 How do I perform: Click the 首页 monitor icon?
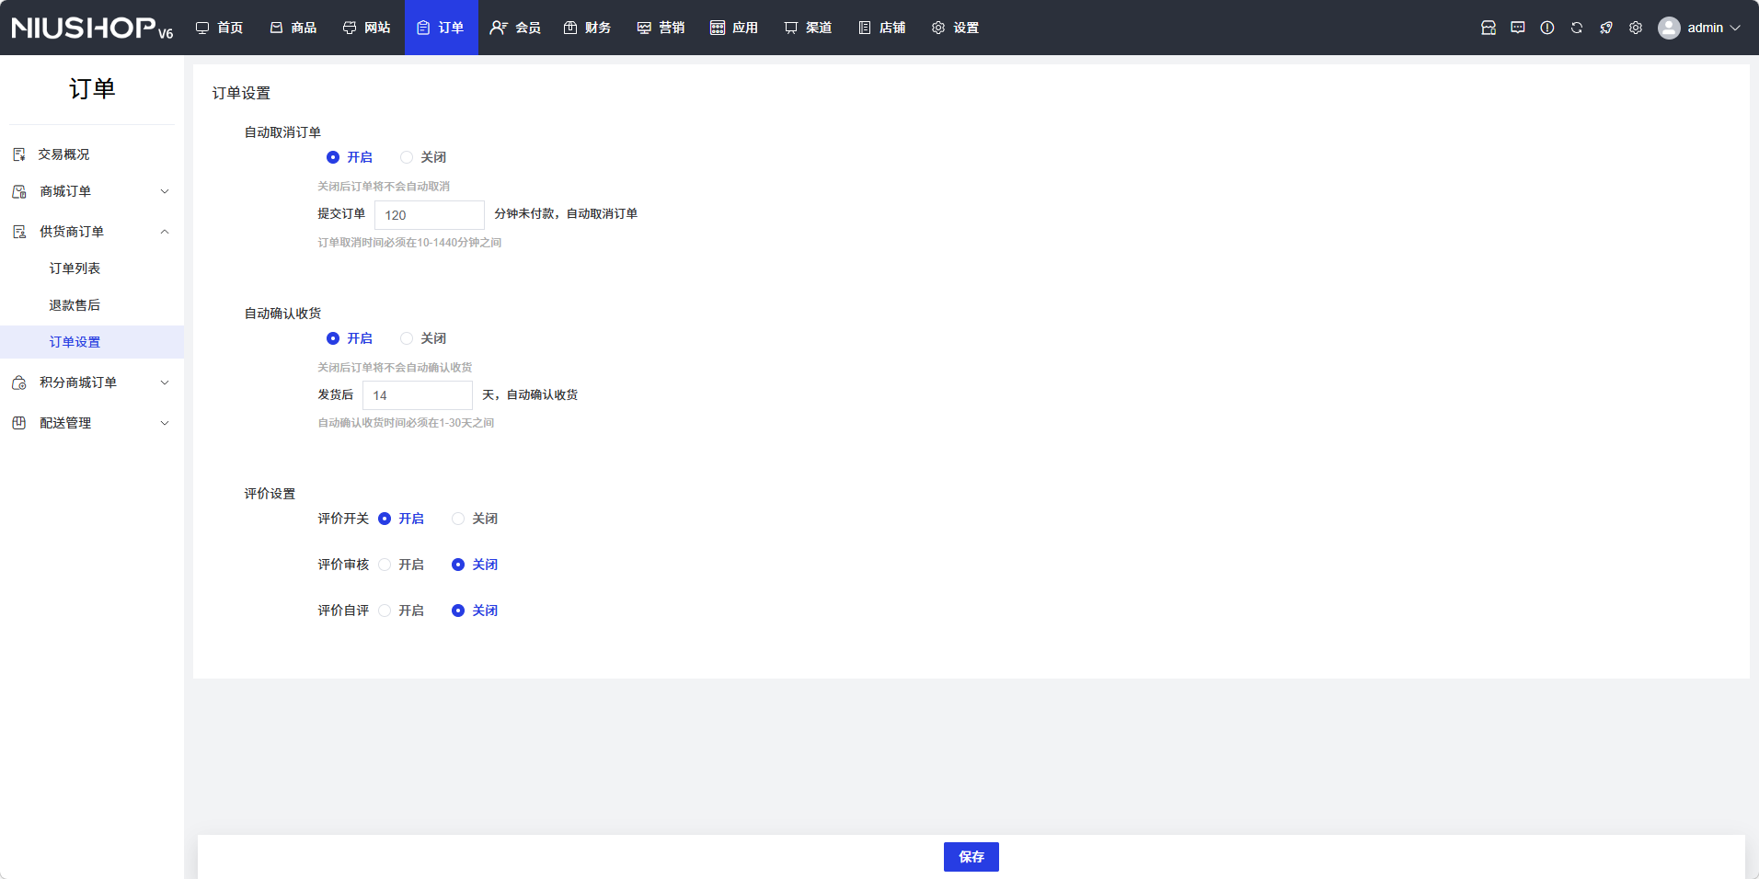(x=202, y=28)
